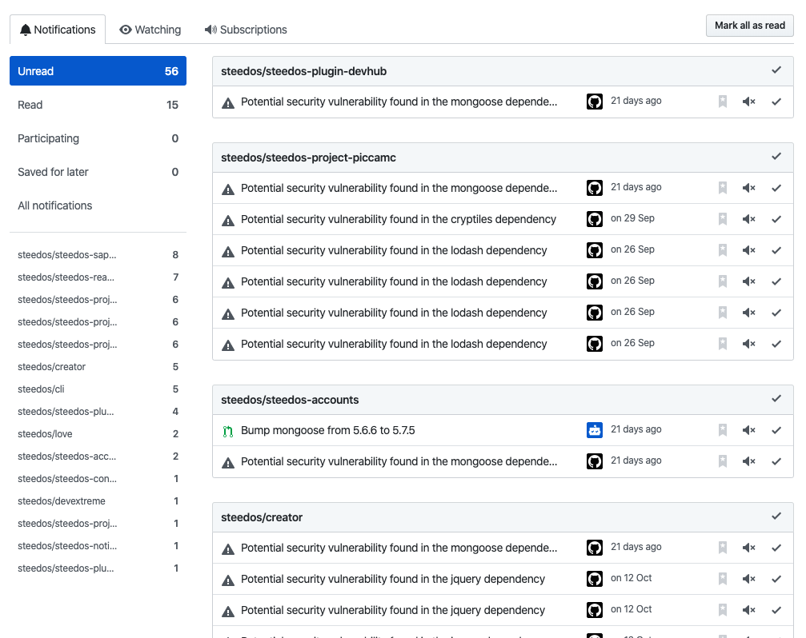Mark the jquery dependency alert as done
This screenshot has width=806, height=638.
[776, 578]
